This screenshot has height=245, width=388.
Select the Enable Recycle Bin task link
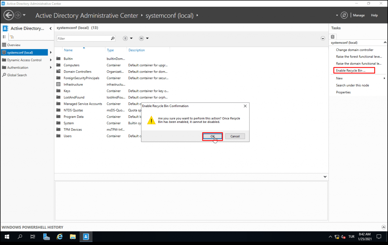[352, 70]
